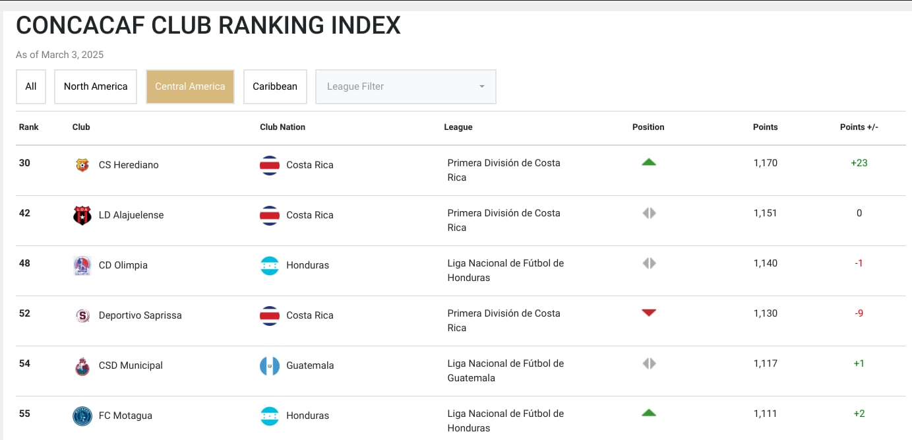Click CS Herediano's green up position arrow
The width and height of the screenshot is (912, 440).
tap(649, 162)
